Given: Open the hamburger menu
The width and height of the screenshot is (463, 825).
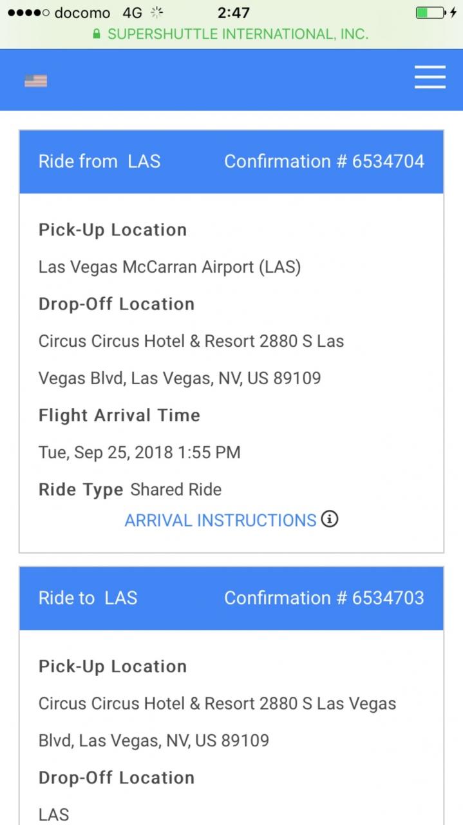Looking at the screenshot, I should tap(430, 77).
